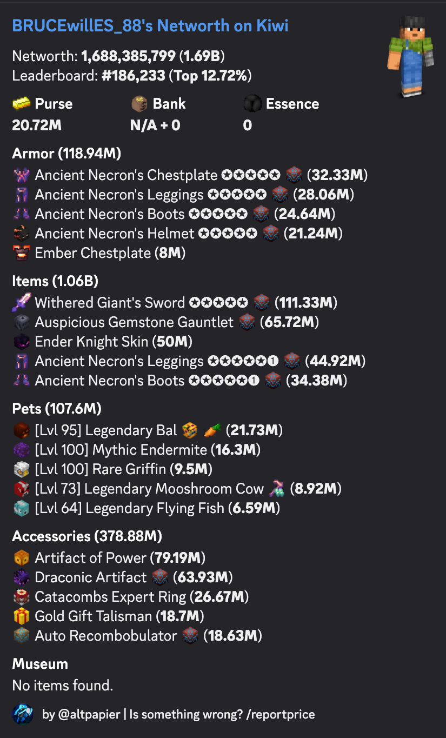
Task: Click the black Essence icon
Action: (x=252, y=104)
